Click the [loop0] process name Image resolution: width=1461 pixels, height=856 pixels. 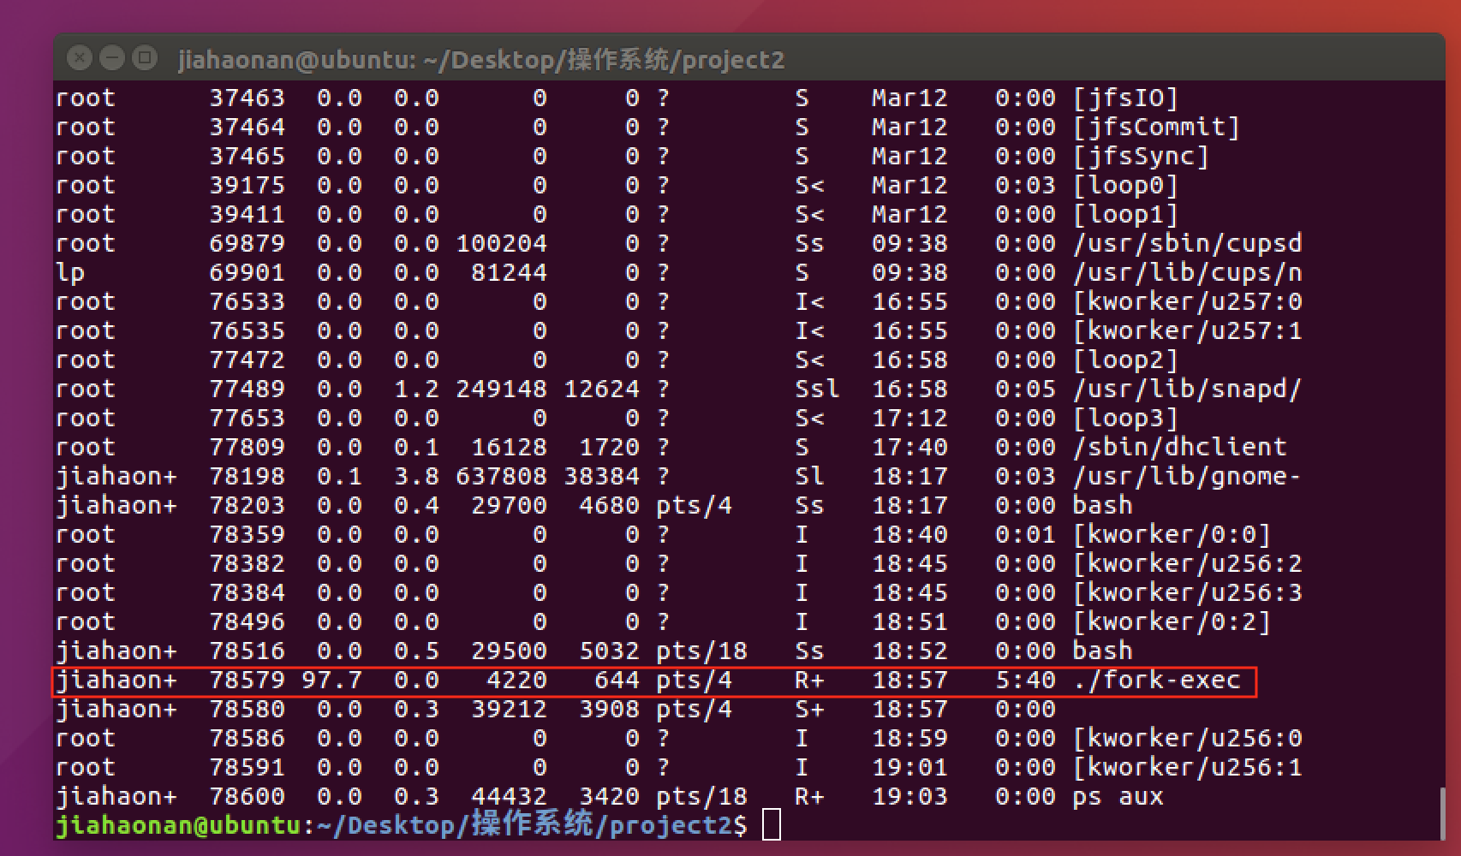click(1126, 185)
